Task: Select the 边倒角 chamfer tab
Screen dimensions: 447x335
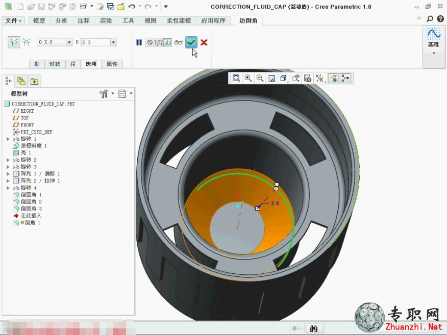Action: [249, 20]
